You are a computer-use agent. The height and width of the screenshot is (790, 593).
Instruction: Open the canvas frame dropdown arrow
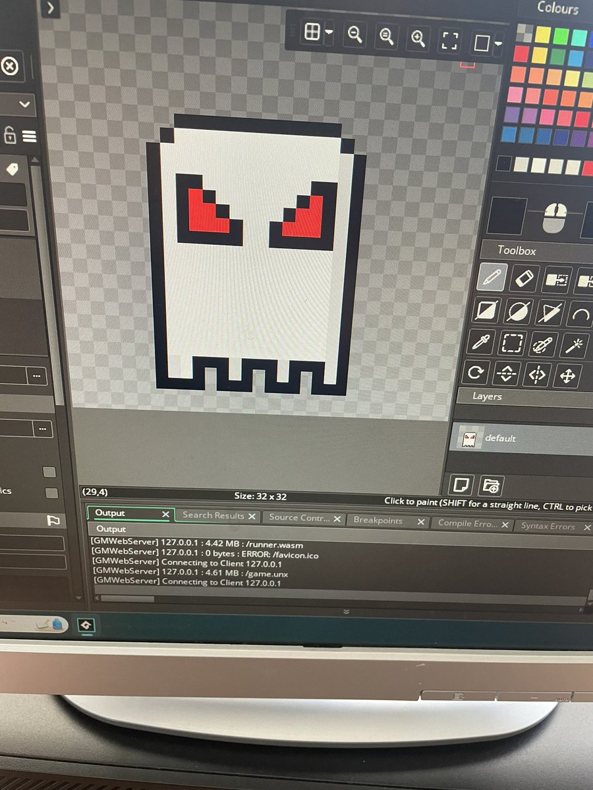point(499,44)
